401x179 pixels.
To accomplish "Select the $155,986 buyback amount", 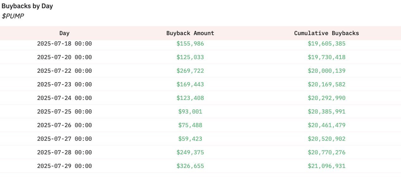I will (x=190, y=44).
